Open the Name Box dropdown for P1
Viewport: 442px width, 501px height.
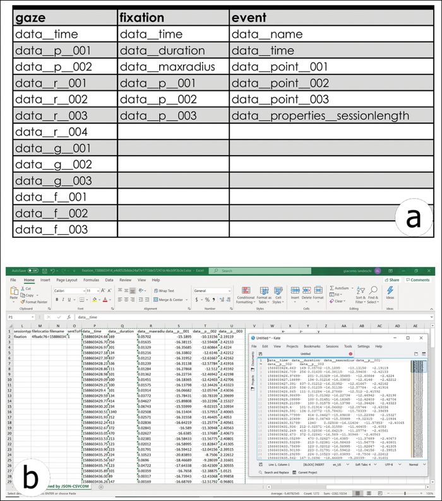32,317
